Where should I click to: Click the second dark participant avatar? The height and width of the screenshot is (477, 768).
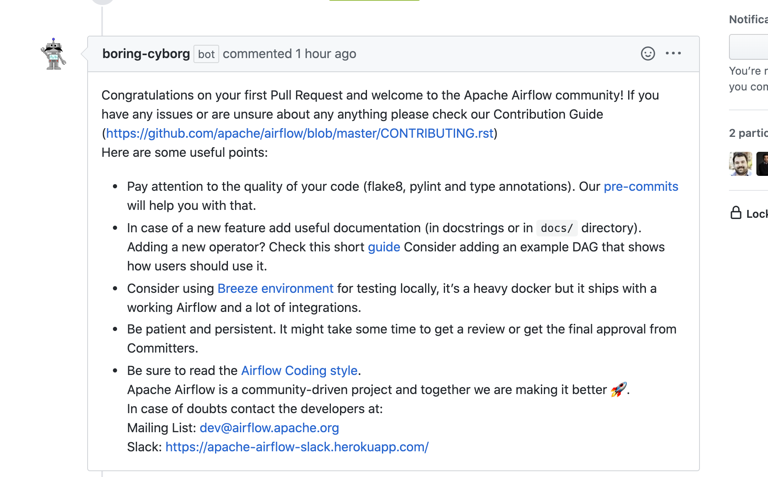click(x=762, y=164)
